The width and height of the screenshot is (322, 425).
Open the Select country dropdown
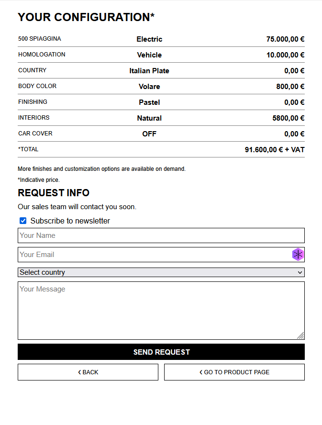pos(161,272)
